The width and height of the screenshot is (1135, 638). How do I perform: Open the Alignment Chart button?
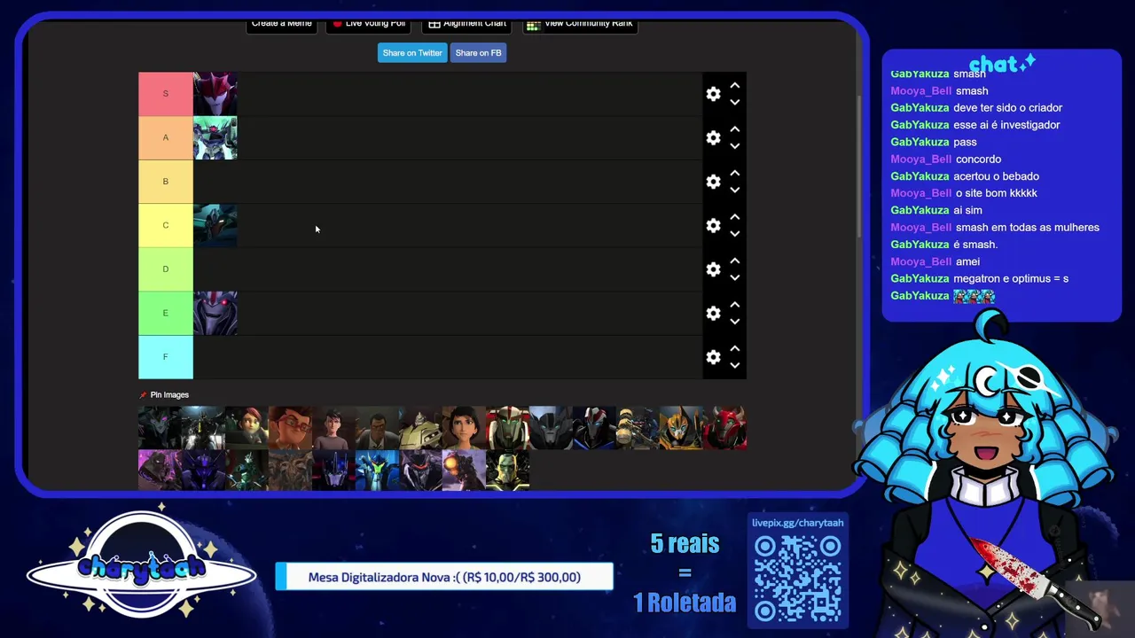[x=467, y=25]
